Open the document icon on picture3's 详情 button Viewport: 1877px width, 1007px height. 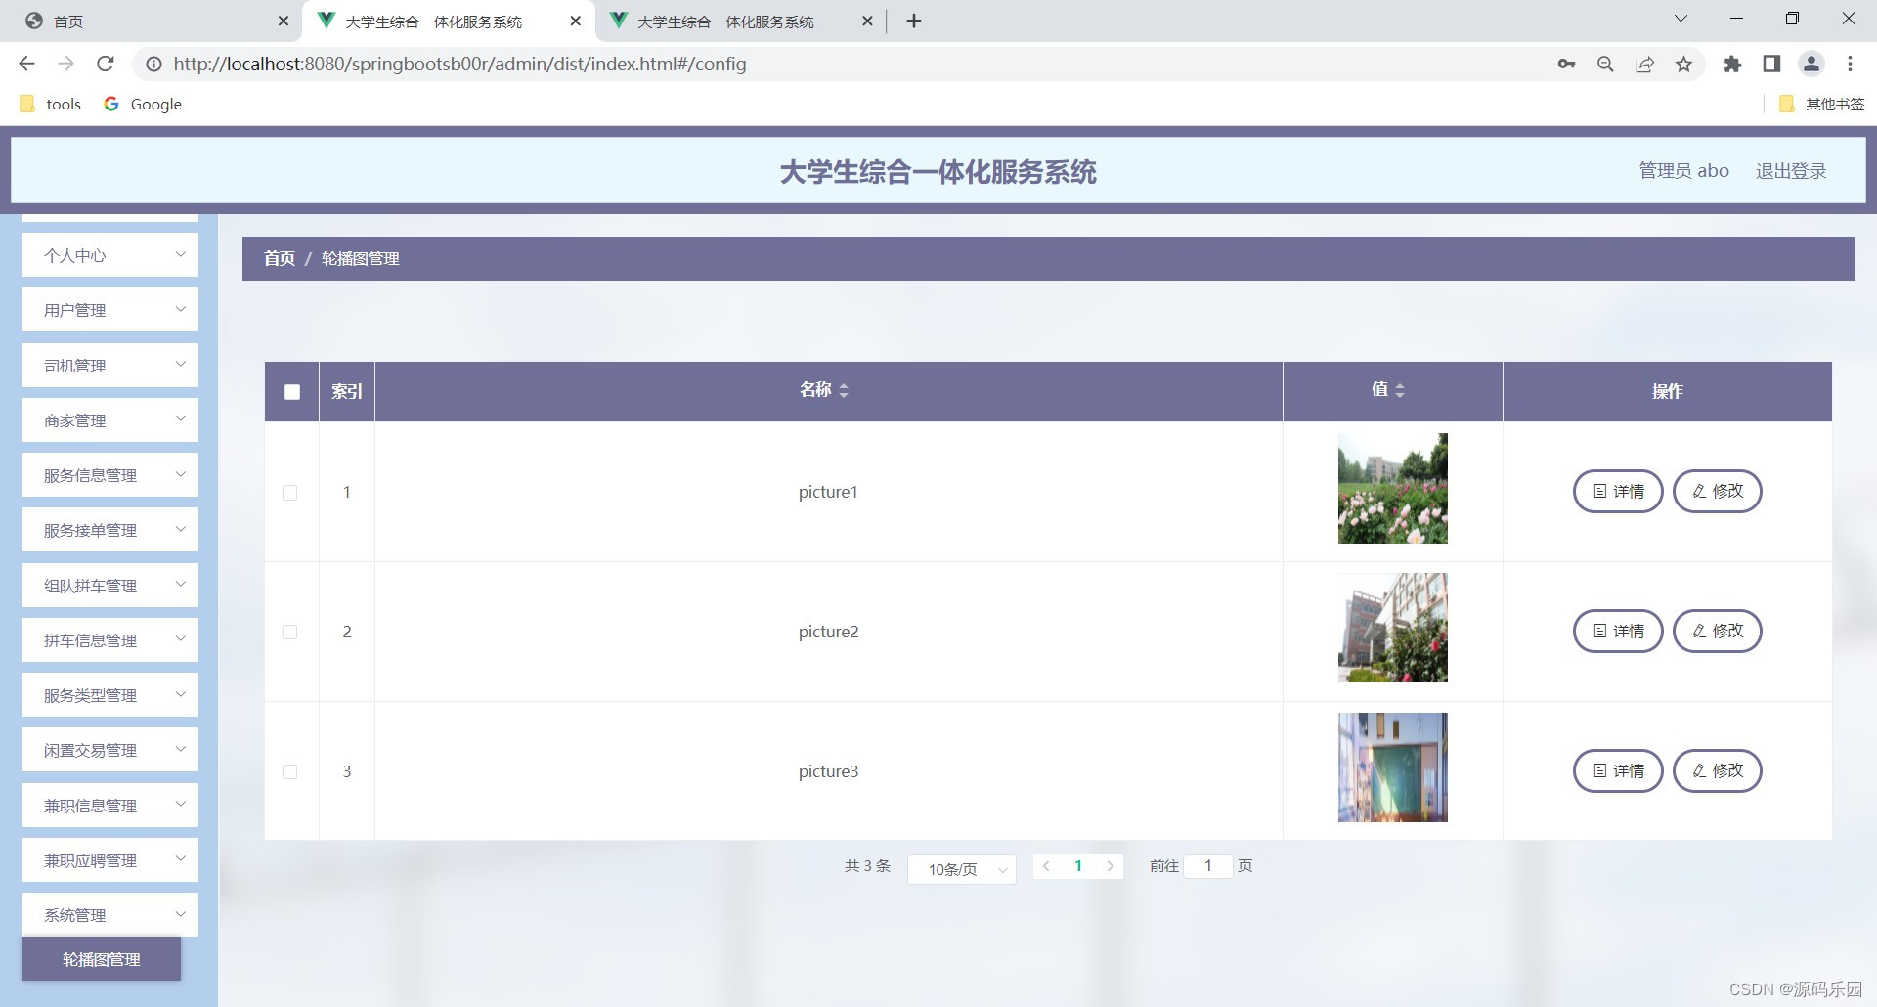click(1600, 770)
